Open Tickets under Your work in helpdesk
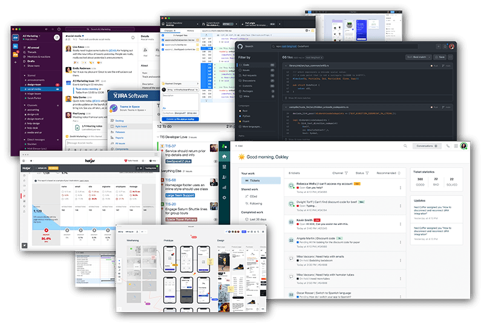Viewport: 484px width, 326px height. pos(261,180)
